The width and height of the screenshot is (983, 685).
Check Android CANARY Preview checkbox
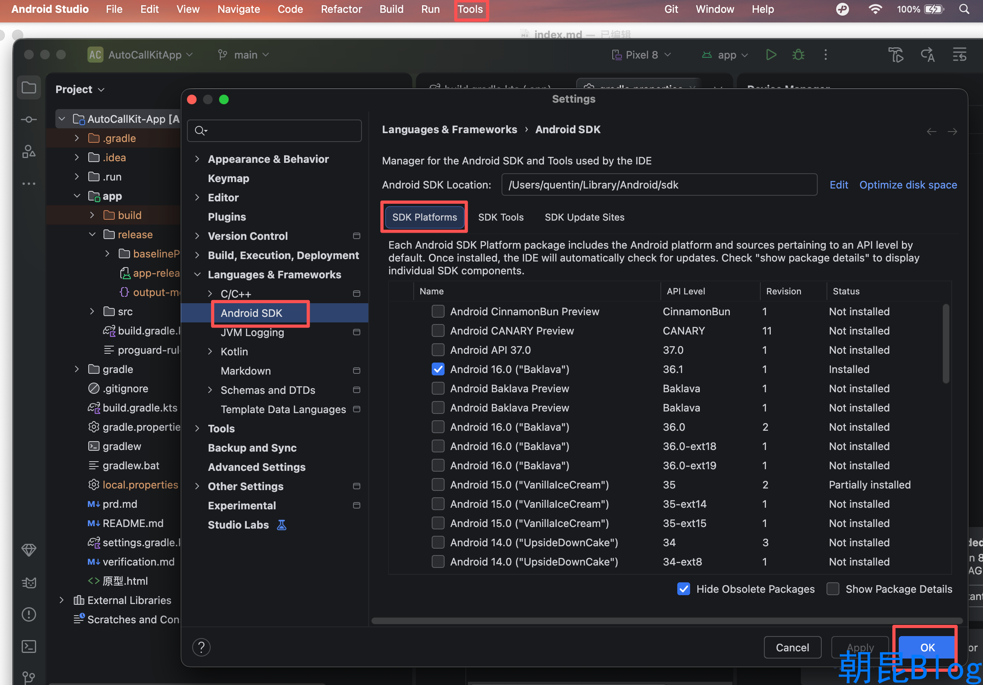[x=438, y=331]
